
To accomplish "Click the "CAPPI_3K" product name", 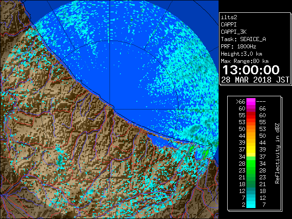I will [x=234, y=32].
